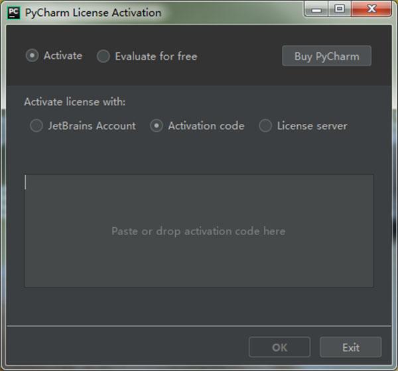
Task: Focus the activation code text area
Action: point(199,231)
